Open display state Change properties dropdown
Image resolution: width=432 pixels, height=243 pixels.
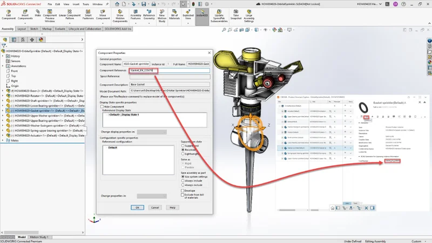coord(151,132)
